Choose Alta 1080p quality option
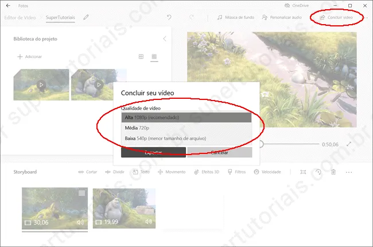Viewport: 373px width, 247px height. (187, 117)
